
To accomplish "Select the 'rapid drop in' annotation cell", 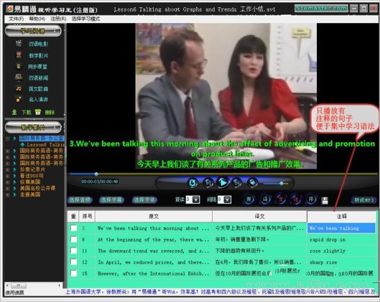I will (341, 240).
